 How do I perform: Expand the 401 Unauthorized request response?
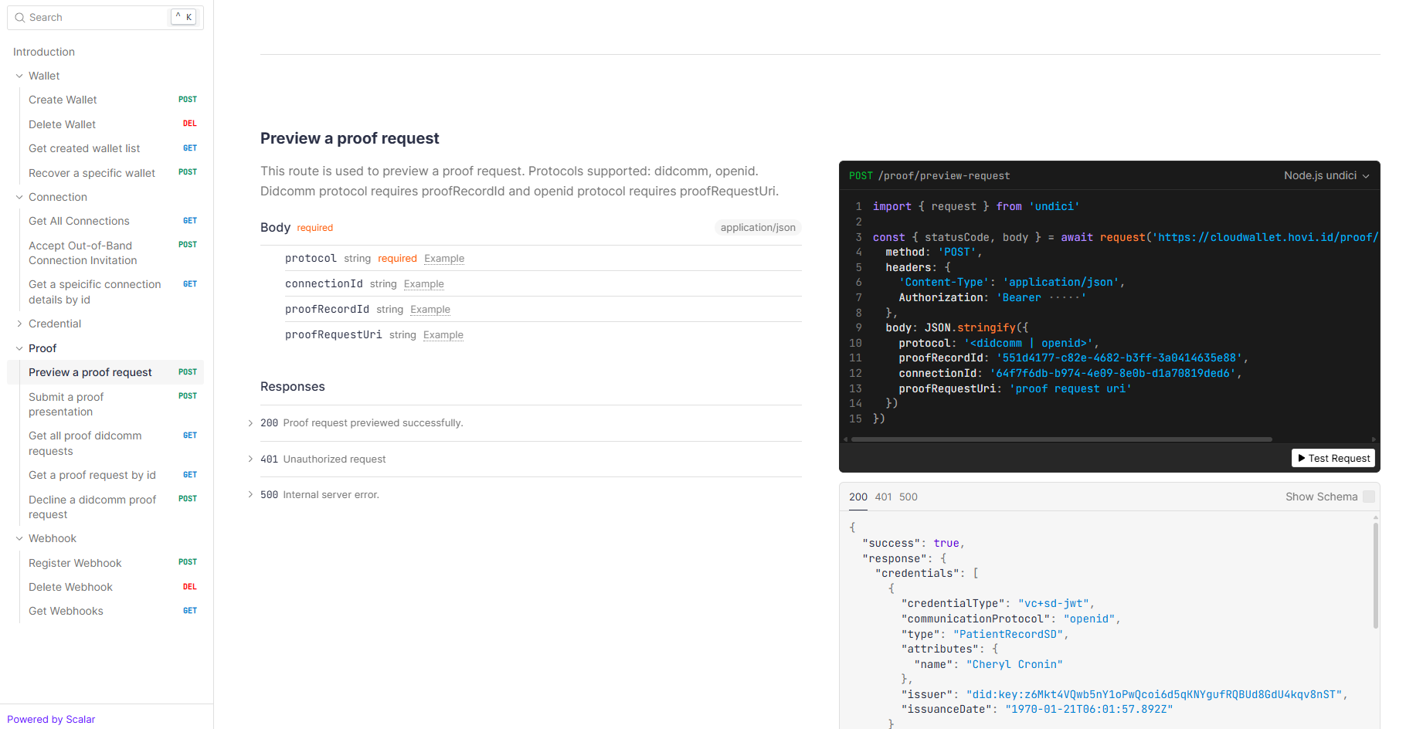pyautogui.click(x=250, y=459)
